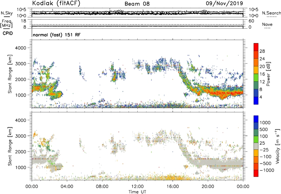Click the '1000' tick on power panel
The image size is (281, 194).
tap(20, 95)
